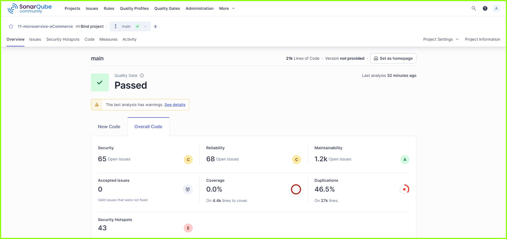507x239 pixels.
Task: Open the See details warnings link
Action: tap(175, 105)
